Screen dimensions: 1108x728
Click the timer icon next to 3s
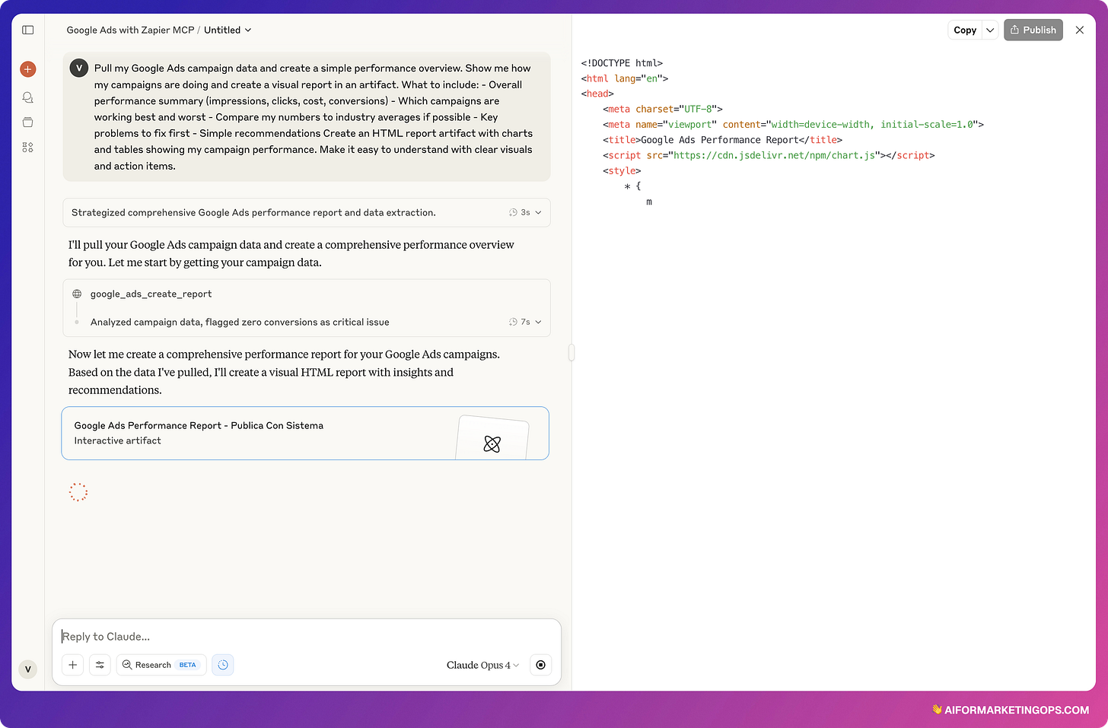pyautogui.click(x=513, y=212)
